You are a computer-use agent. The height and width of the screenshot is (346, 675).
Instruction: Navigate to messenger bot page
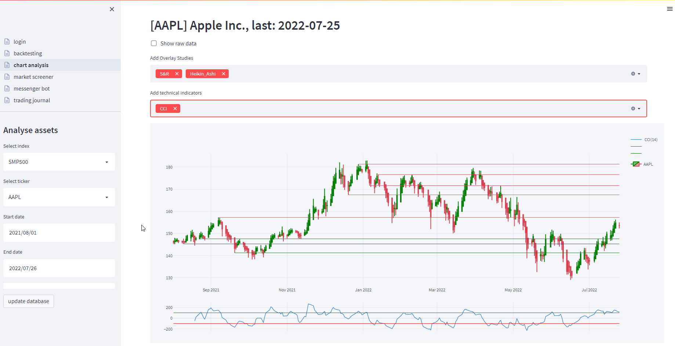click(32, 88)
